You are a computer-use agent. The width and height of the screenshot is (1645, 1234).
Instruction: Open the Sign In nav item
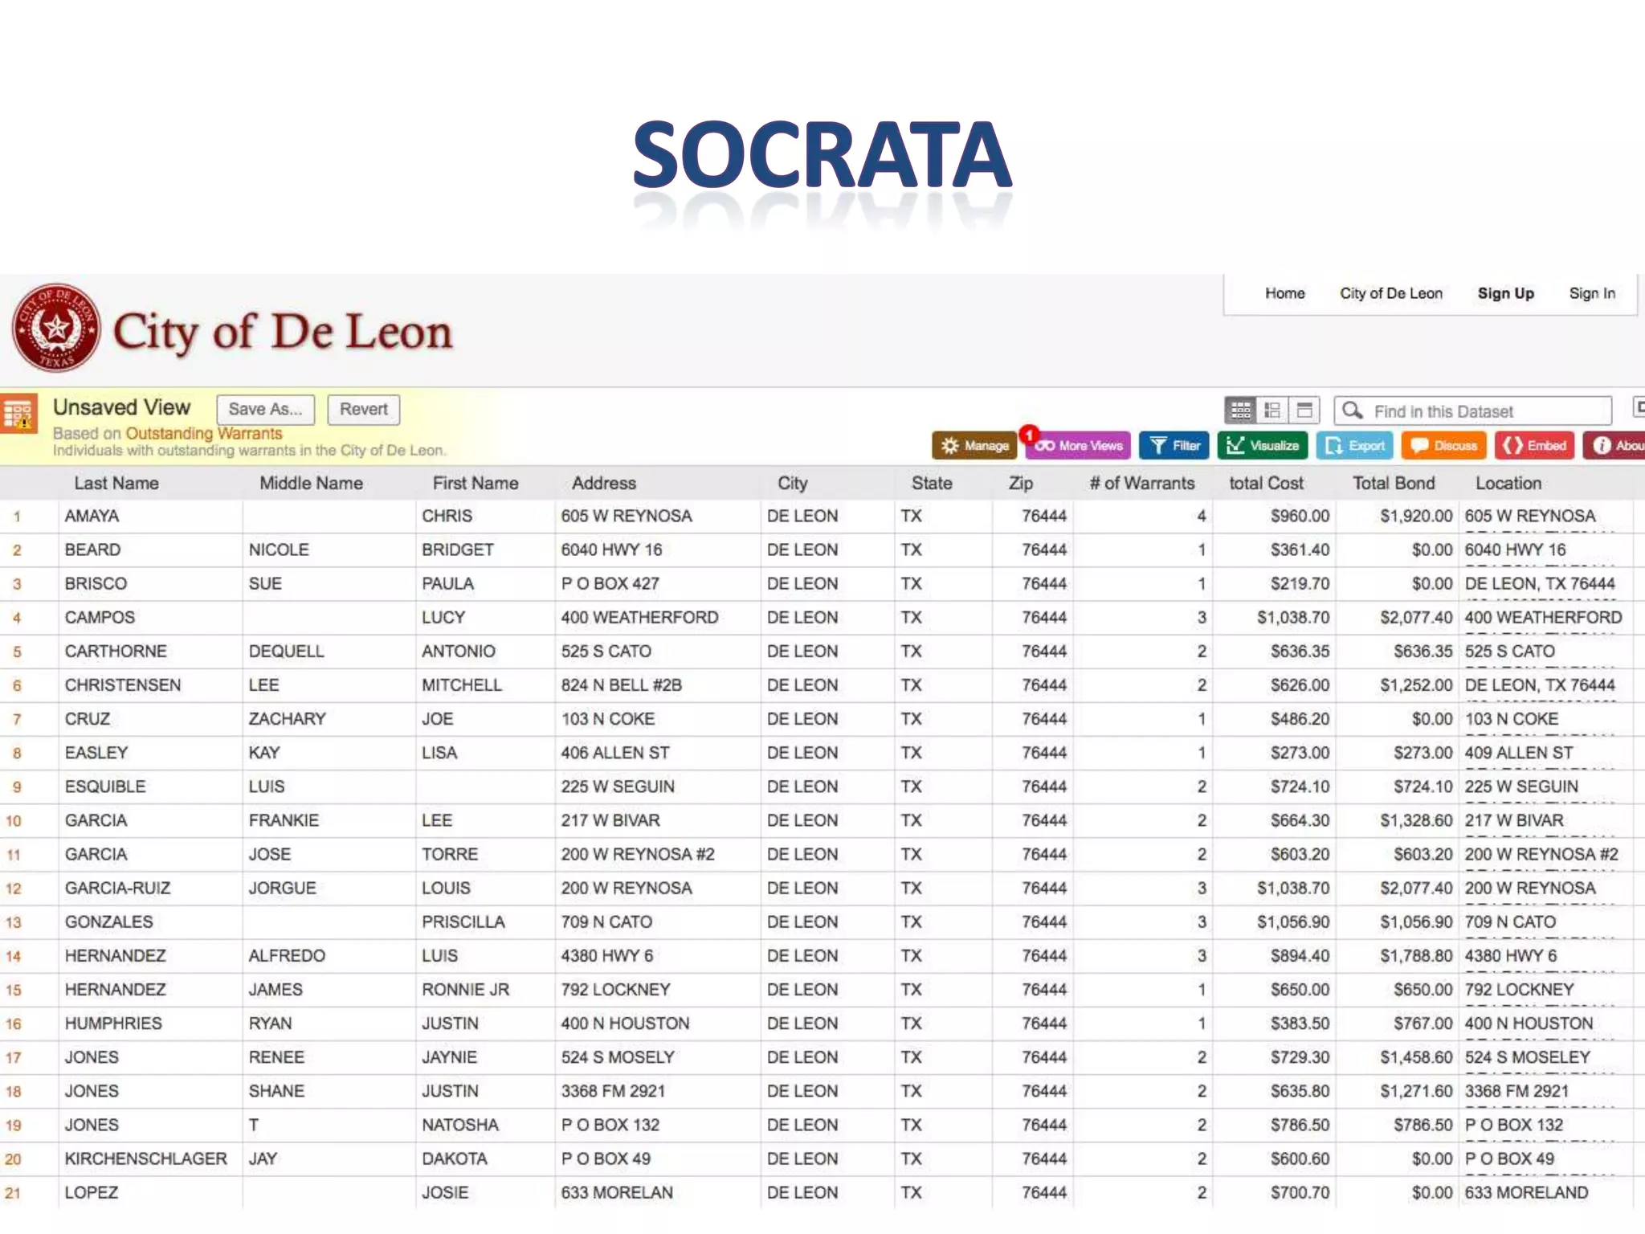click(x=1591, y=294)
